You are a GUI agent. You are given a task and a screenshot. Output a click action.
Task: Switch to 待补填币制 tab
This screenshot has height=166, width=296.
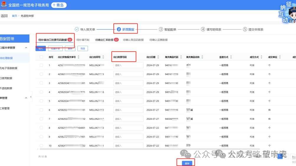[83, 40]
